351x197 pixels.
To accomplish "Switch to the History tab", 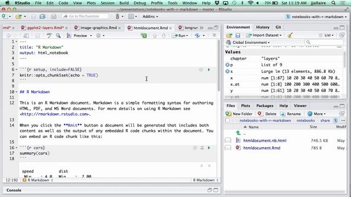I will point(263,27).
